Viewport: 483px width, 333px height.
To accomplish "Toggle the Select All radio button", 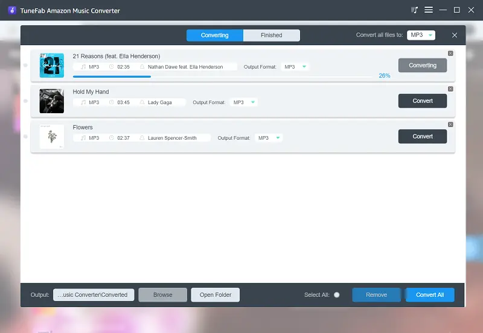I will click(337, 295).
